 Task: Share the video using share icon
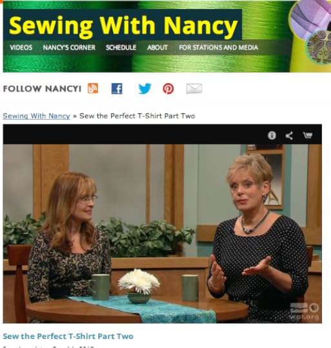pos(289,135)
